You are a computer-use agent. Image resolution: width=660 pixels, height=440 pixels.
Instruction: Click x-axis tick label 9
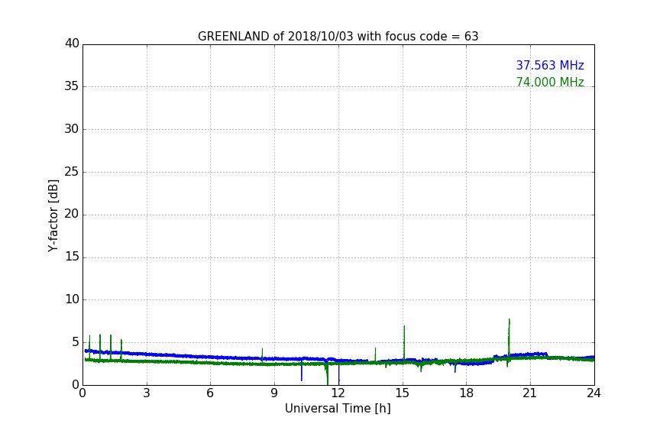pos(274,393)
